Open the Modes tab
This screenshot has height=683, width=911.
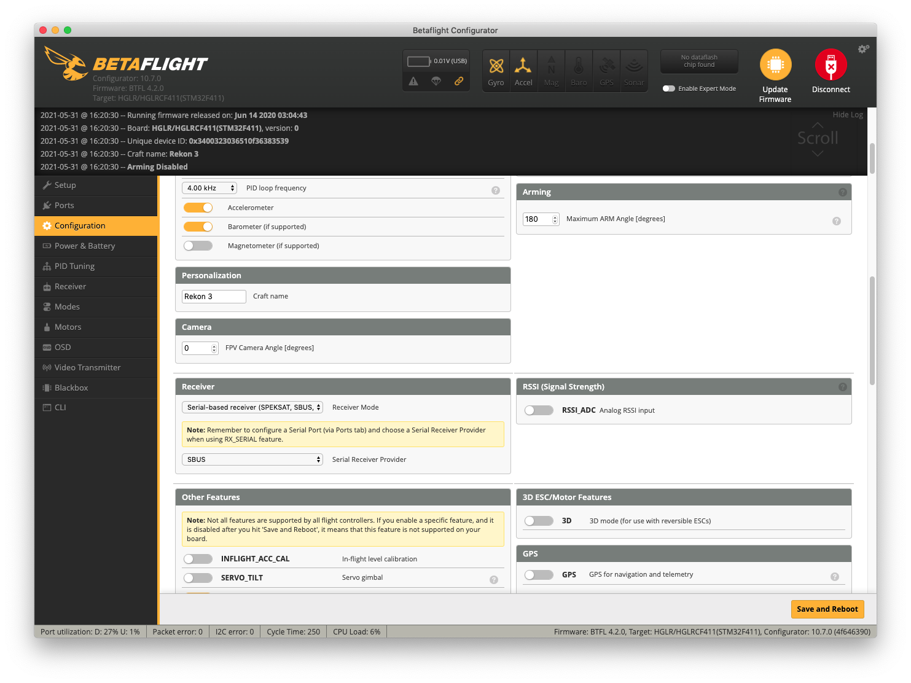(x=96, y=307)
